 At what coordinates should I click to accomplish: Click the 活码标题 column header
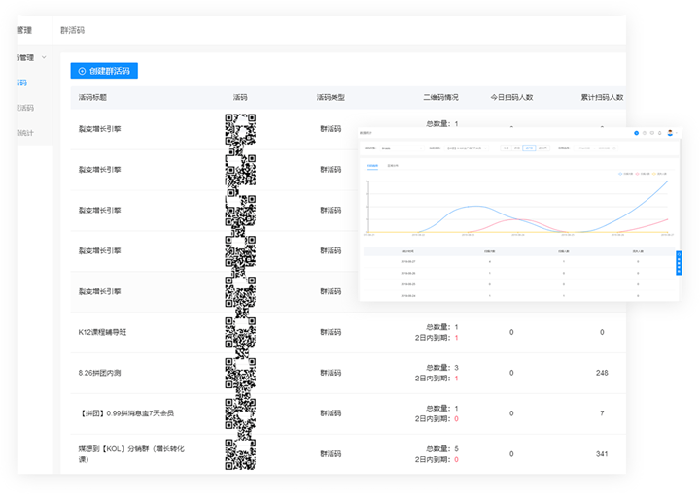[92, 97]
